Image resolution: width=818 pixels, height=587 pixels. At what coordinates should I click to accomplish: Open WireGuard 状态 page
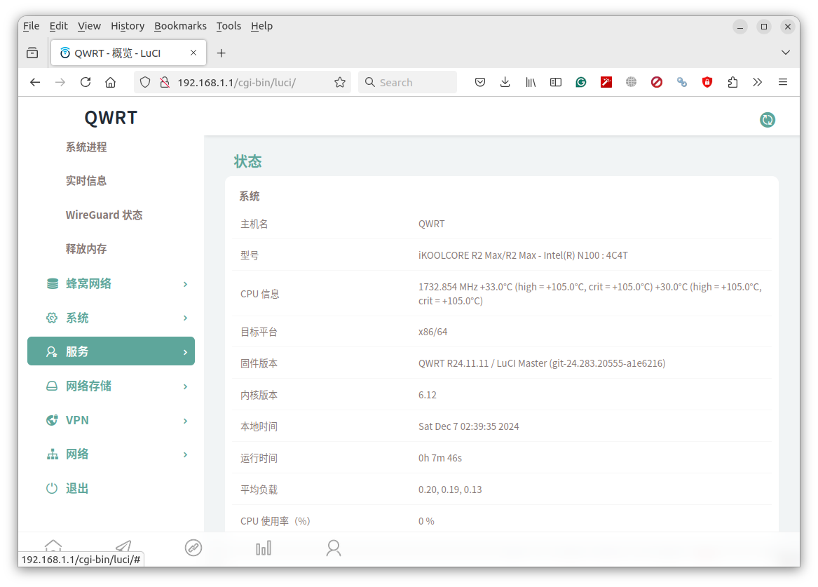[104, 215]
